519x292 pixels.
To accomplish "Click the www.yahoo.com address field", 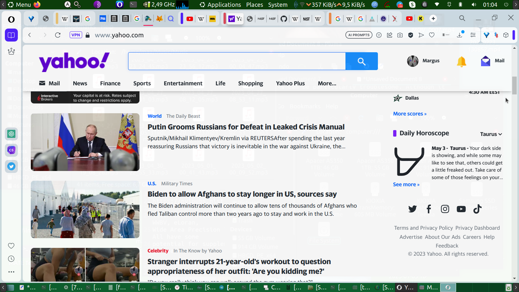I will point(119,35).
